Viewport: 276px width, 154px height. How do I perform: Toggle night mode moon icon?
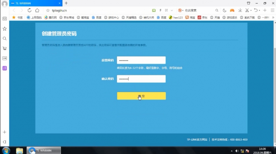pyautogui.click(x=225, y=10)
